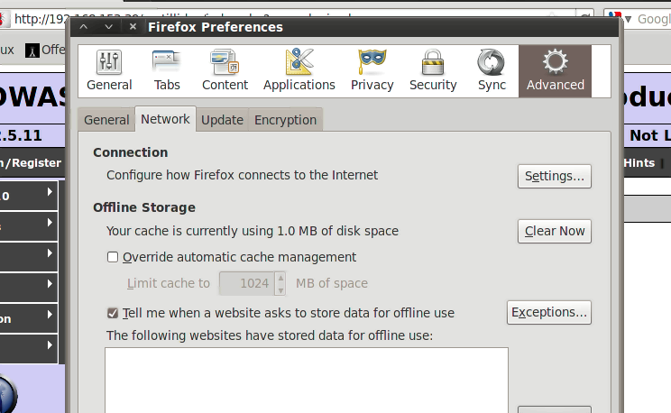
Task: Switch to the Update sub-tab
Action: [222, 120]
